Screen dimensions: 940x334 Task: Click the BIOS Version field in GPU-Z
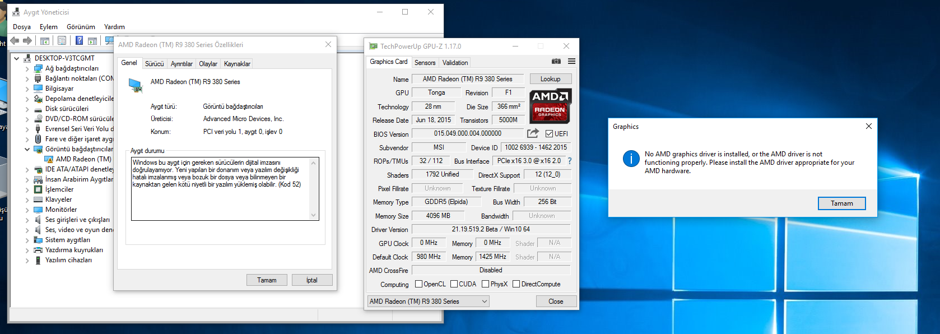(x=468, y=133)
